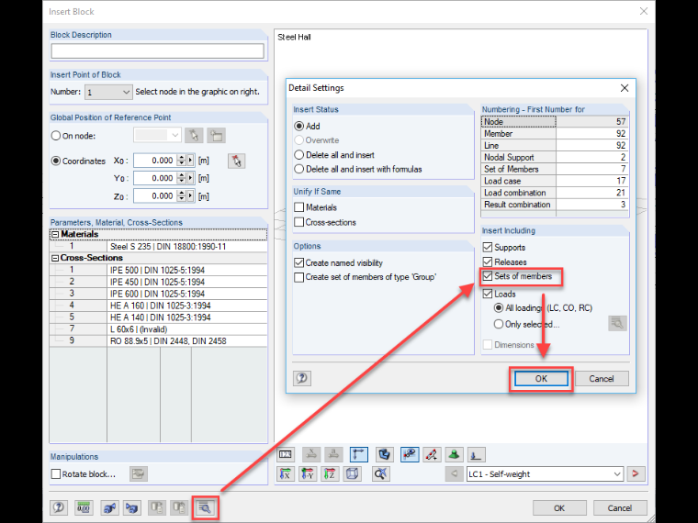The height and width of the screenshot is (523, 698).
Task: Switch to isometric cube view
Action: click(352, 473)
